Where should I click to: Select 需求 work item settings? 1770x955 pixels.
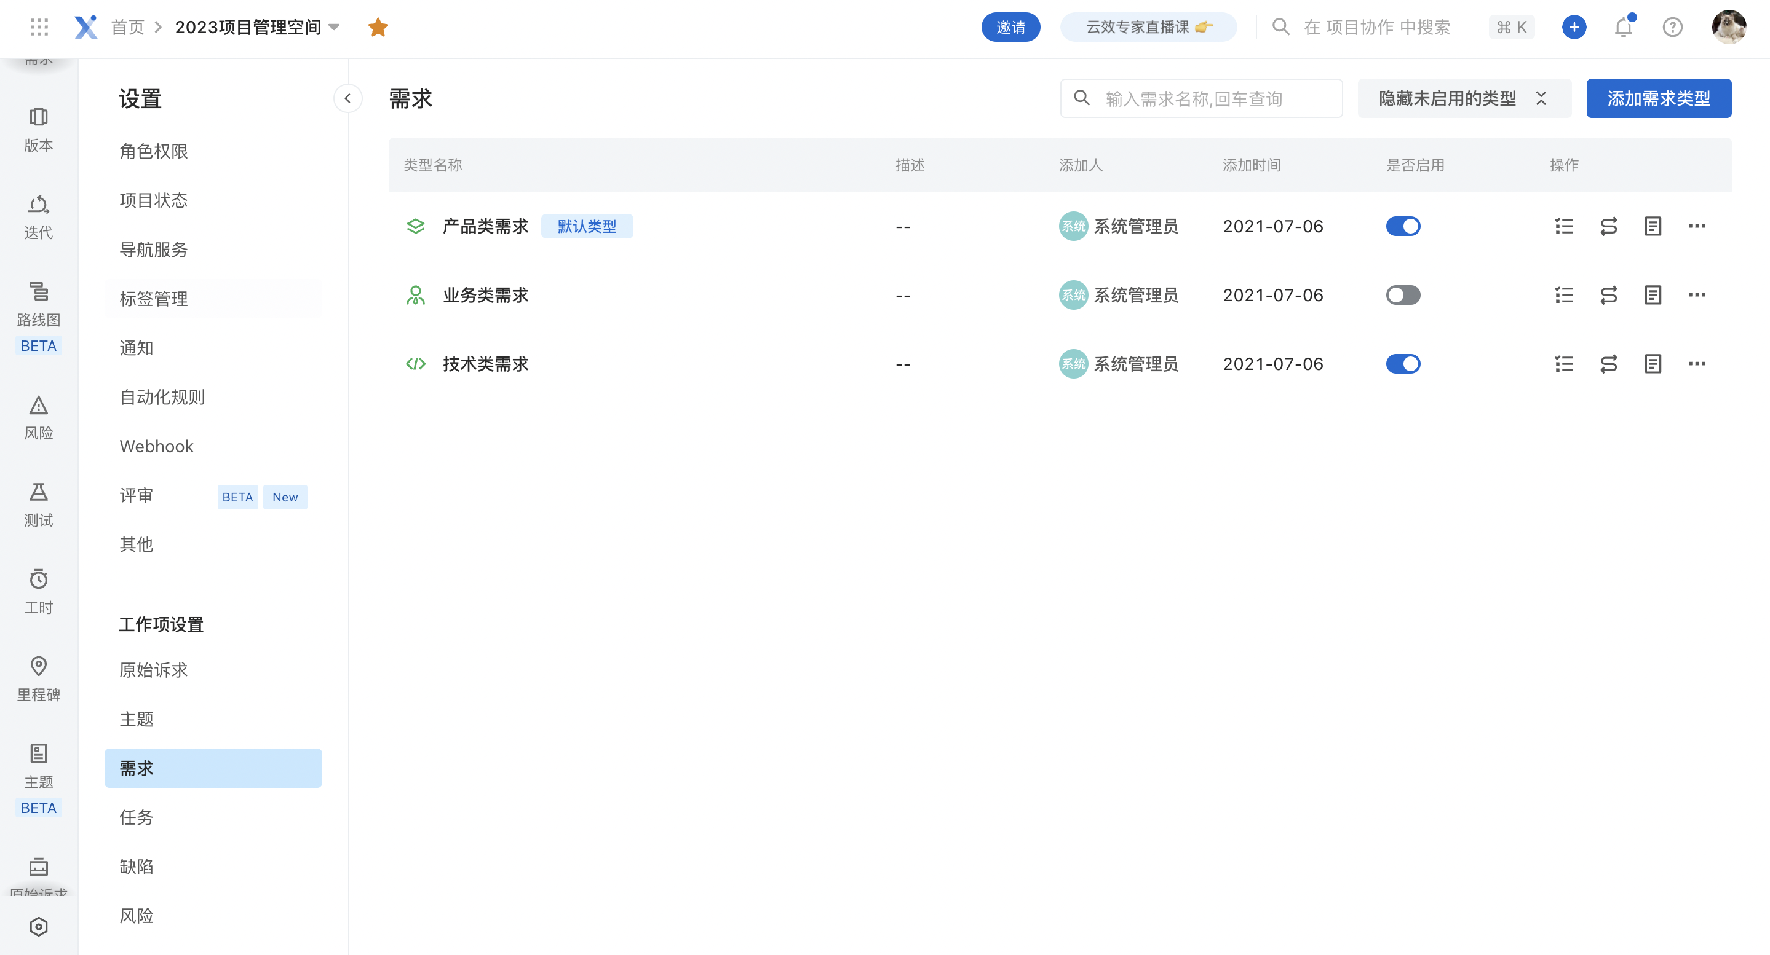[x=213, y=768]
